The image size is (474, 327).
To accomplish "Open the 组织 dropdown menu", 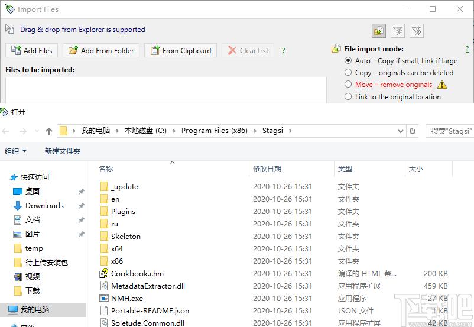I will point(16,151).
